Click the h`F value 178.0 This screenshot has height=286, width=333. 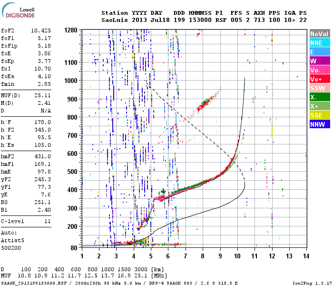tap(42, 122)
